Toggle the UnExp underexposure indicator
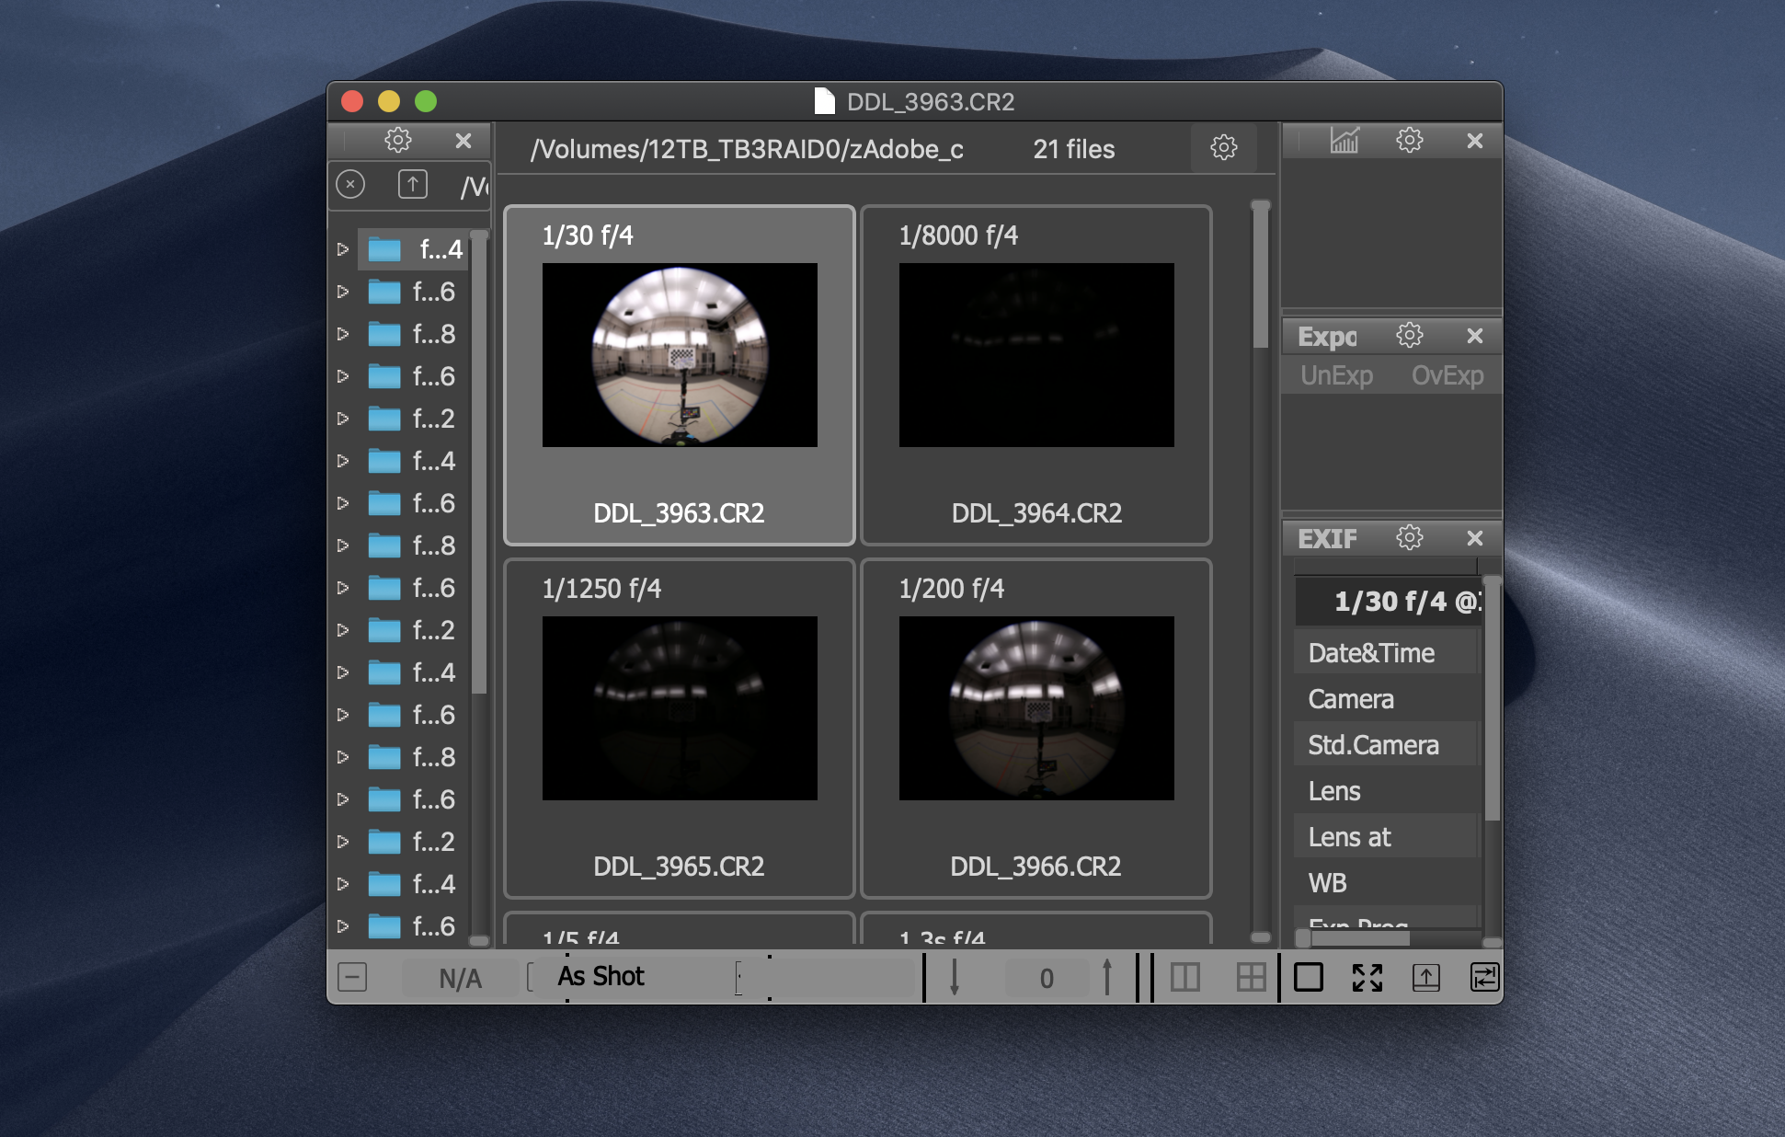1785x1137 pixels. pyautogui.click(x=1336, y=376)
